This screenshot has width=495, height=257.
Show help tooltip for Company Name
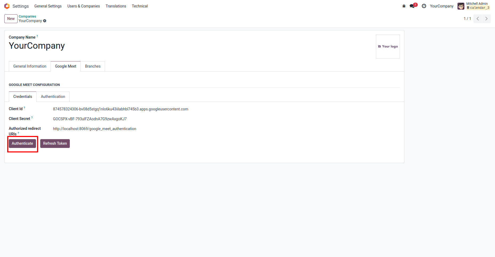[x=37, y=36]
